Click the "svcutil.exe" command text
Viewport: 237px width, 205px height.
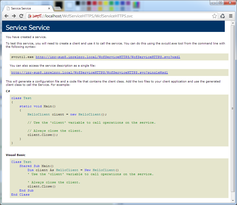tap(22, 57)
